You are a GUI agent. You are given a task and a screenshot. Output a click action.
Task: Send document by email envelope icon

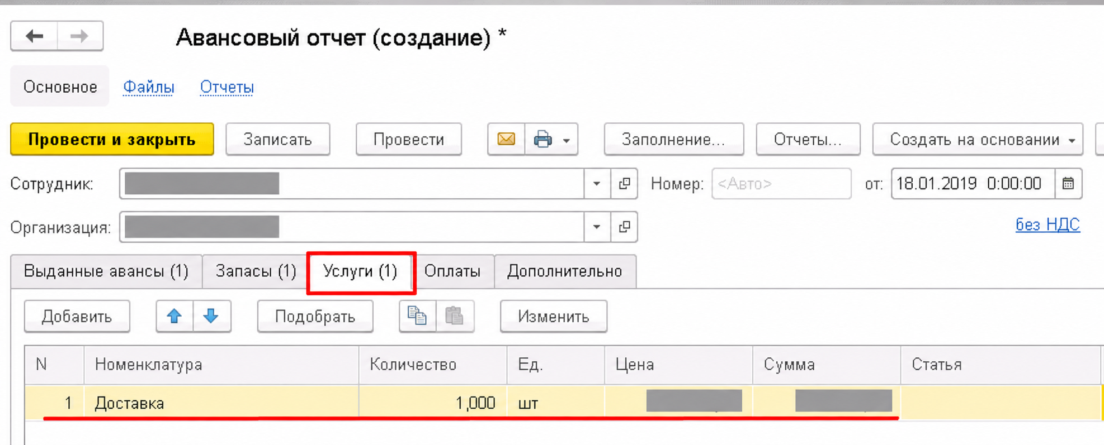pos(506,139)
